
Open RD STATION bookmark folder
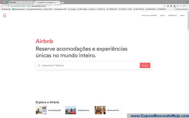coord(139,9)
